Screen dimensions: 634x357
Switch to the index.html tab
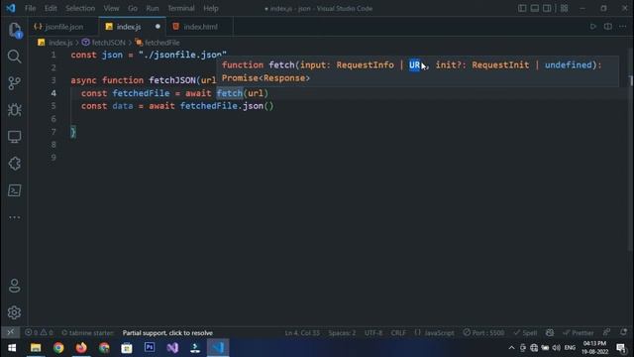[199, 27]
